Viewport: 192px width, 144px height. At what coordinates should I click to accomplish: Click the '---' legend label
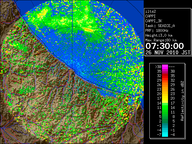point(172,67)
